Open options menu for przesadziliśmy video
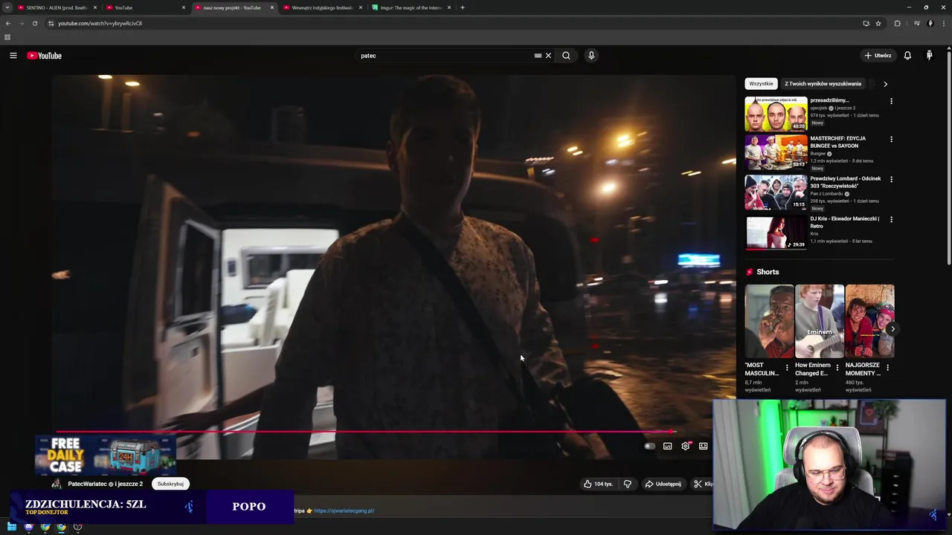Image resolution: width=952 pixels, height=535 pixels. coord(891,101)
